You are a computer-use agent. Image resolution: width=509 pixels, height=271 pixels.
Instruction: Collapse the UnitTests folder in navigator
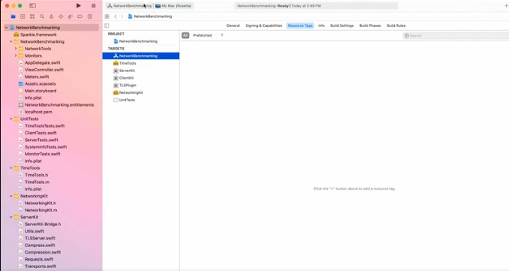10,119
